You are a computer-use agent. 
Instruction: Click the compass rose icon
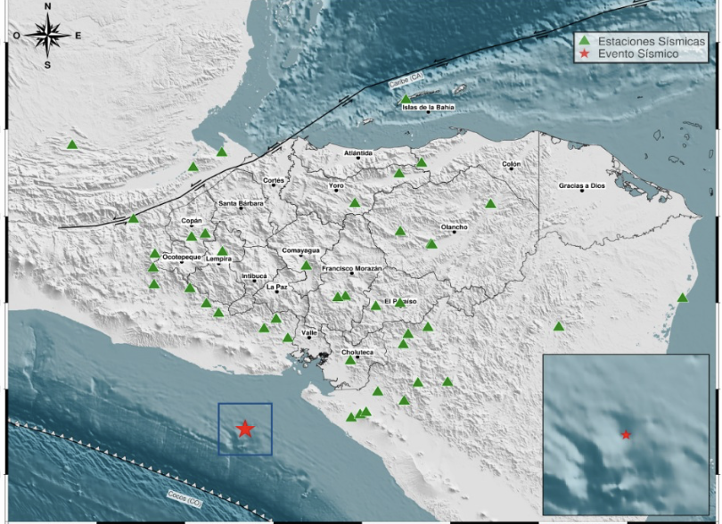coord(47,36)
